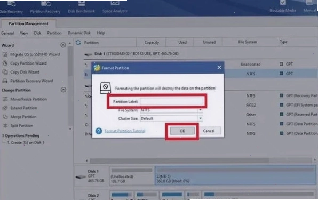
Task: Select the Partition Management tab
Action: (x=28, y=23)
